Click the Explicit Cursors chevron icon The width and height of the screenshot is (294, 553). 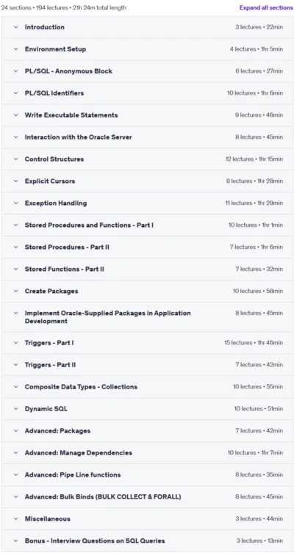[15, 181]
